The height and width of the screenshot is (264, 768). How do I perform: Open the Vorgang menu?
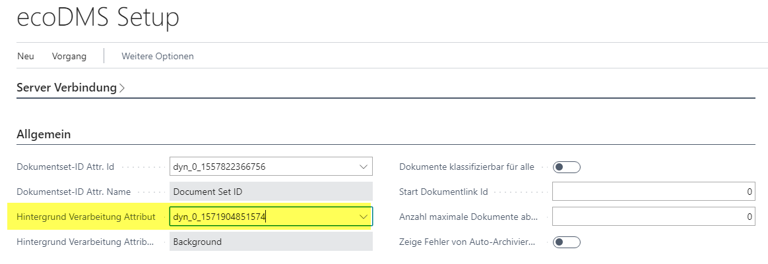[69, 56]
